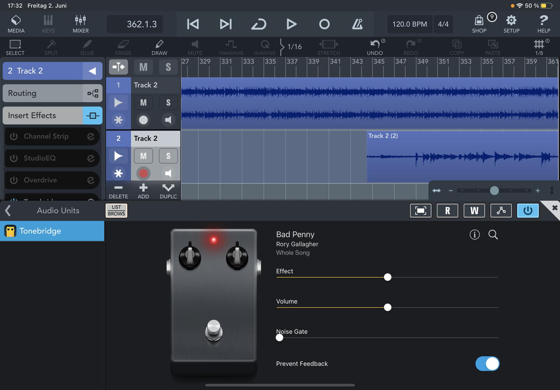This screenshot has height=390, width=560.
Task: Mute track 1 with its M button
Action: (143, 103)
